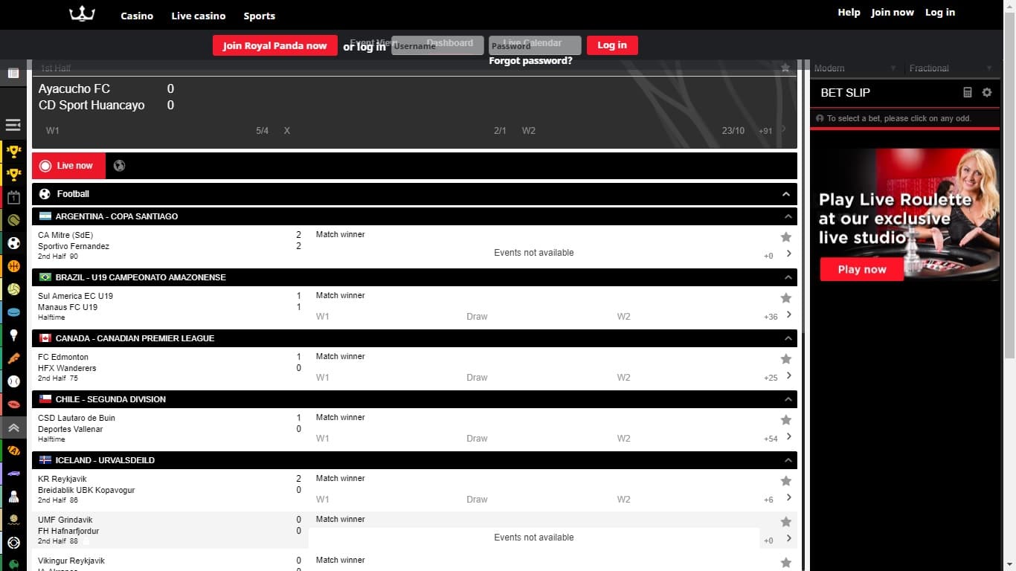Screen dimensions: 1016x571
Task: Collapse the Football section
Action: point(786,194)
